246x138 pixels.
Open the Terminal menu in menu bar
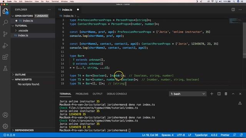pos(55,2)
